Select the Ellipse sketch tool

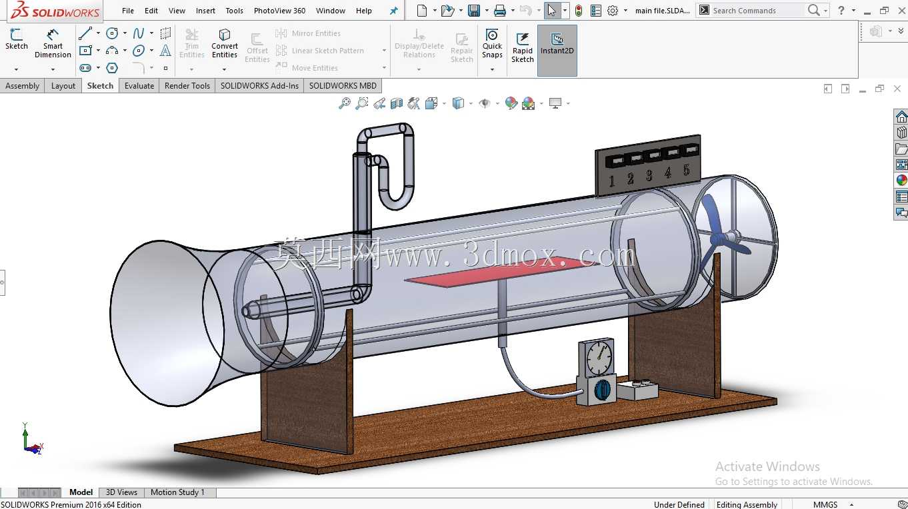(139, 51)
